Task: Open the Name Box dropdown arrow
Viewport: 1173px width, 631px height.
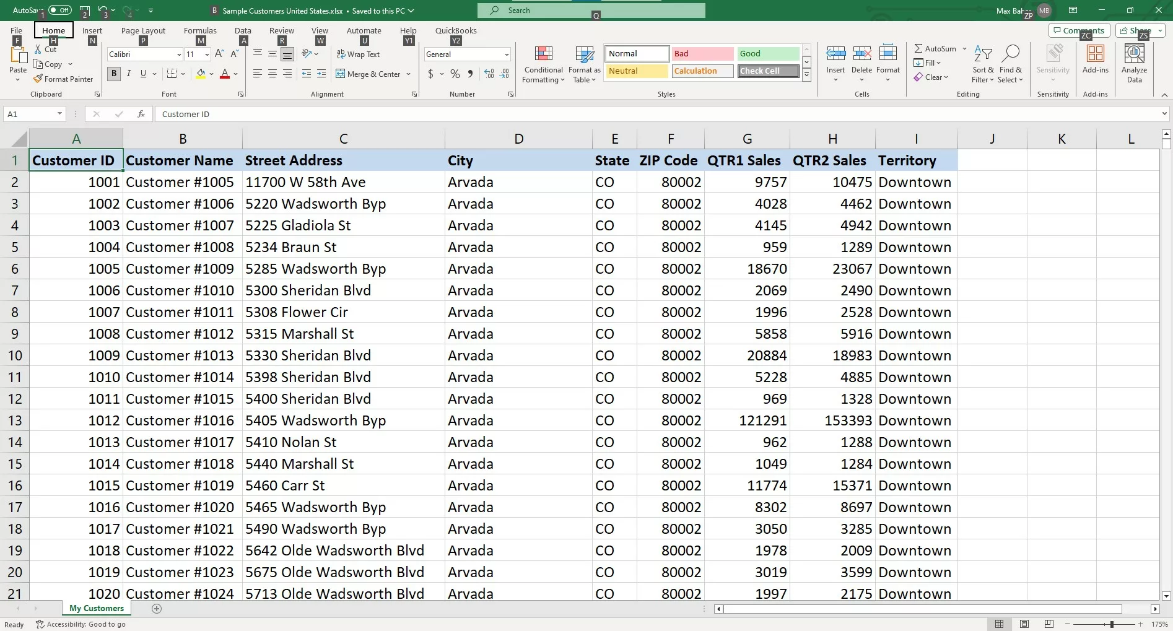Action: pyautogui.click(x=59, y=114)
